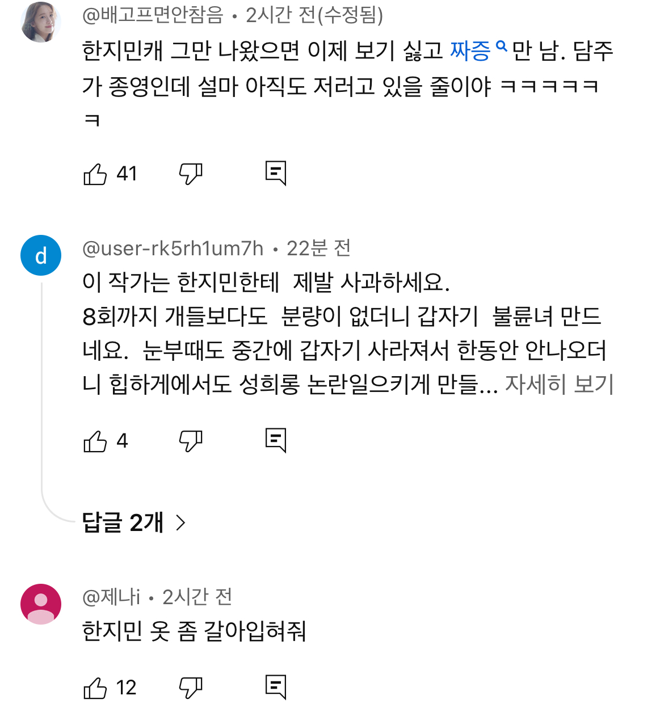Viewport: 664px width, 708px height.
Task: Click the pink default avatar of @제나i
Action: (41, 604)
